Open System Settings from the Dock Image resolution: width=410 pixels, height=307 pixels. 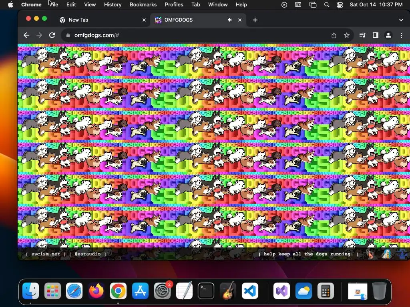tap(162, 291)
